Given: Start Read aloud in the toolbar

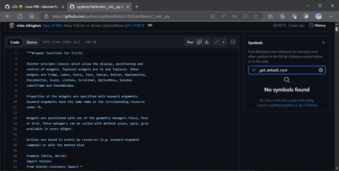Looking at the screenshot, I should coord(223,16).
